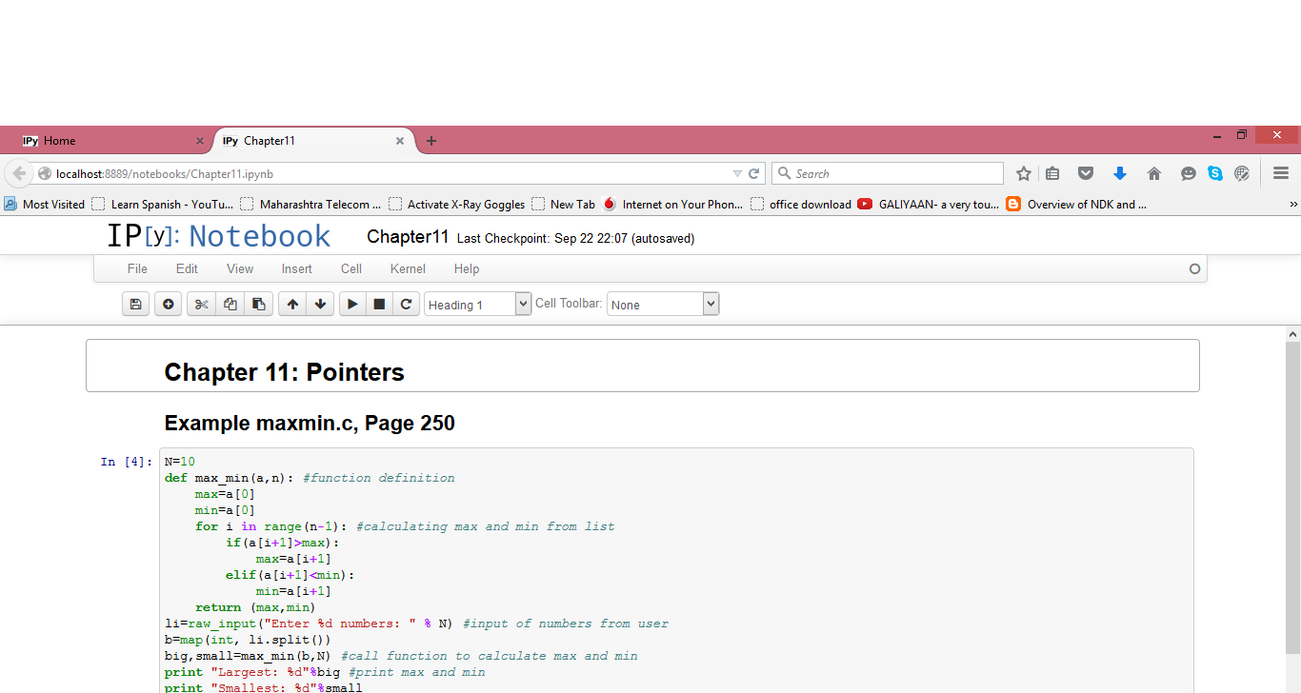Screen dimensions: 1301x693
Task: Insert a cell below using the plus icon
Action: tap(168, 305)
